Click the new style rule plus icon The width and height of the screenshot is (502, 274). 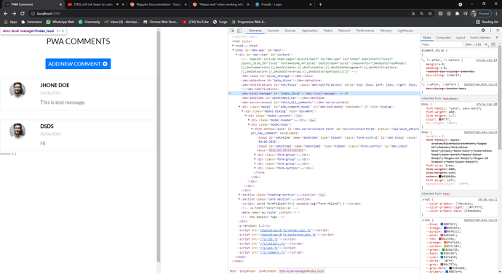tap(486, 44)
